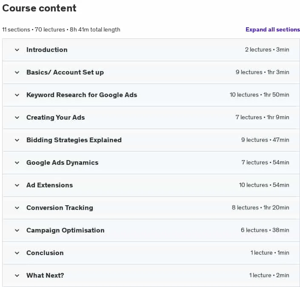
Task: Expand Conversion Tracking chevron
Action: [17, 208]
